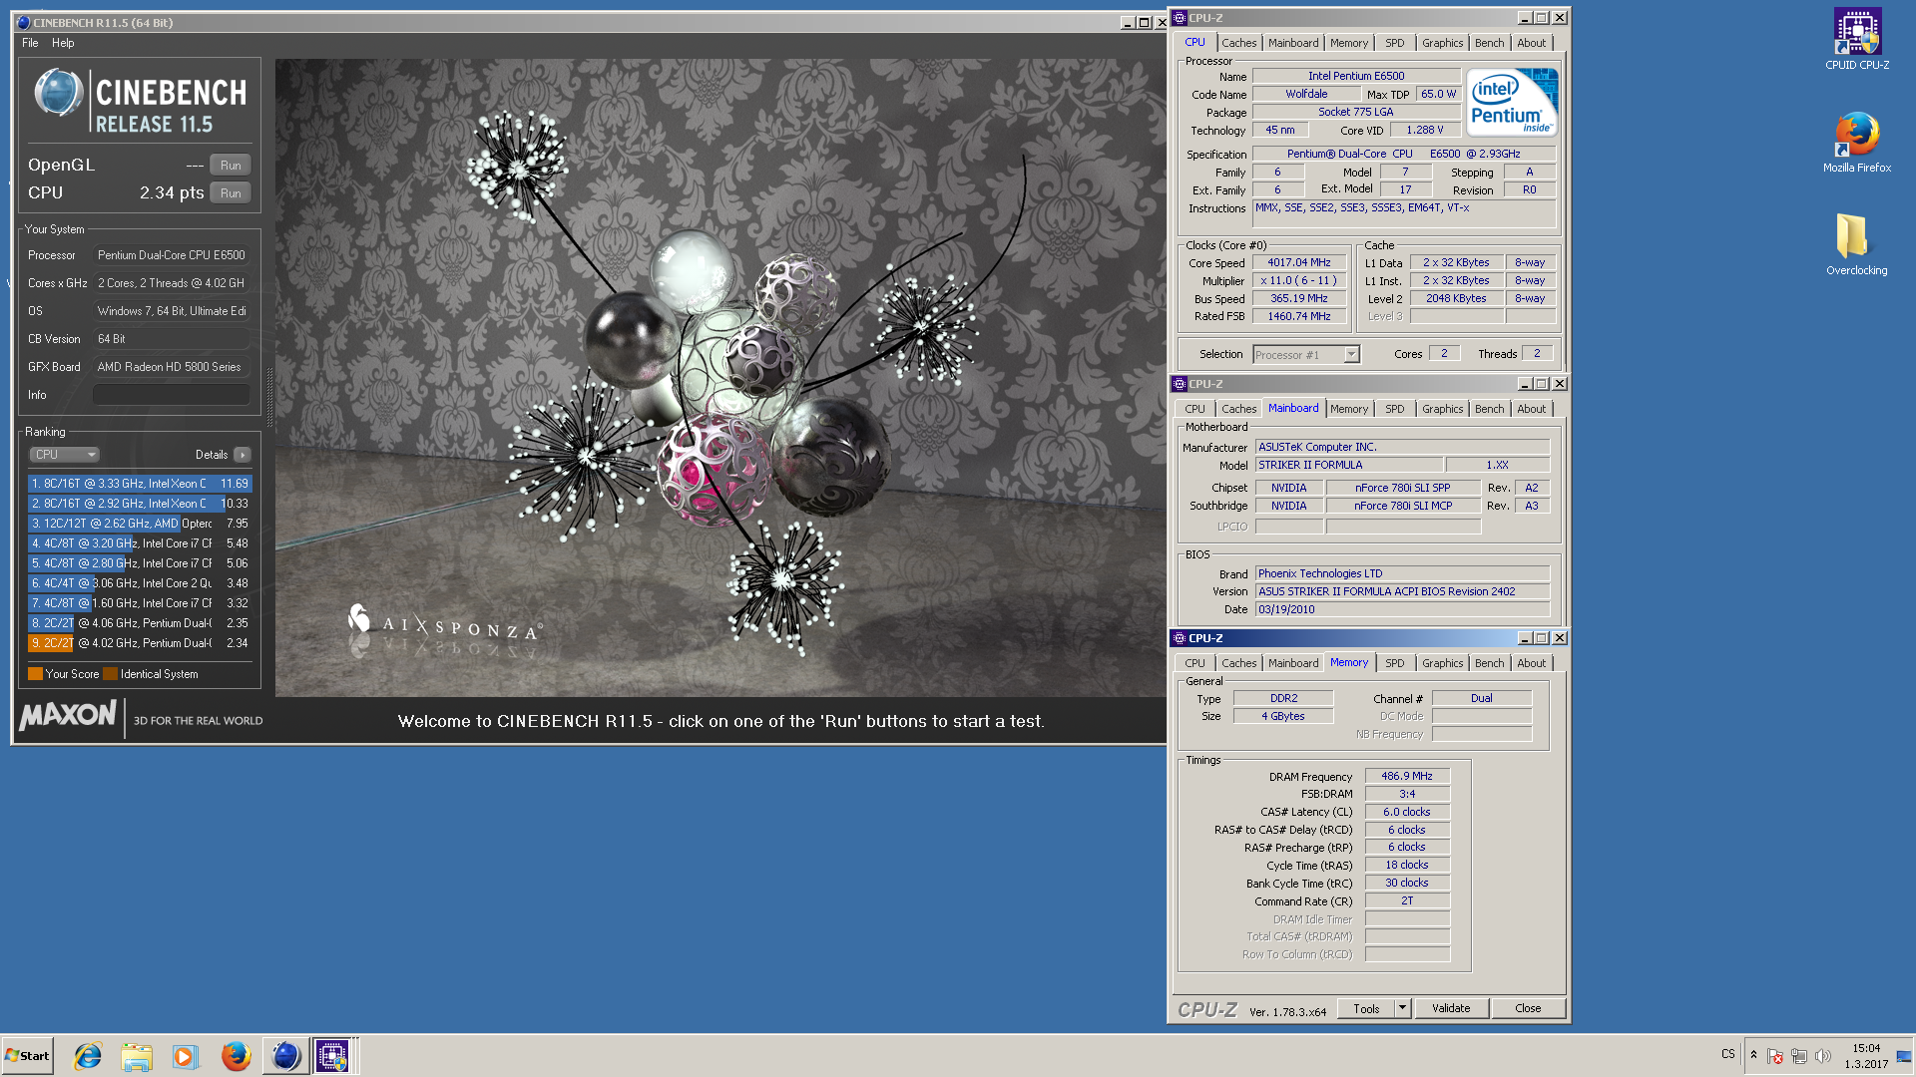Switch to Cinebench in the taskbar
Viewport: 1916px width, 1077px height.
click(x=285, y=1056)
